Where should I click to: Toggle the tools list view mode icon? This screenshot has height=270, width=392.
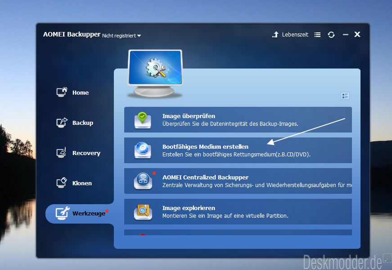tap(345, 96)
